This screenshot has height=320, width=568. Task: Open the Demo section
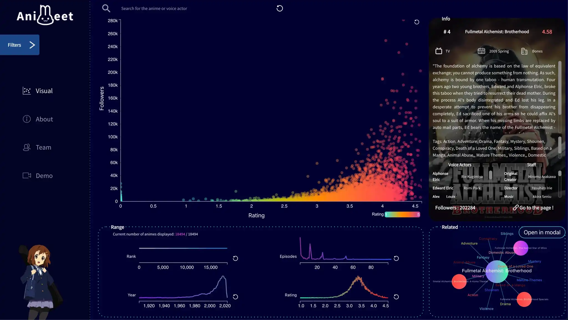tap(38, 176)
